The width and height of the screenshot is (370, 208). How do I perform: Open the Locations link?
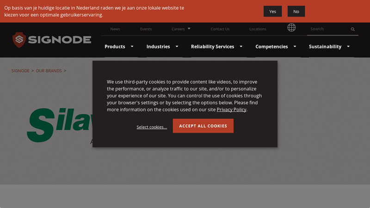point(258,29)
